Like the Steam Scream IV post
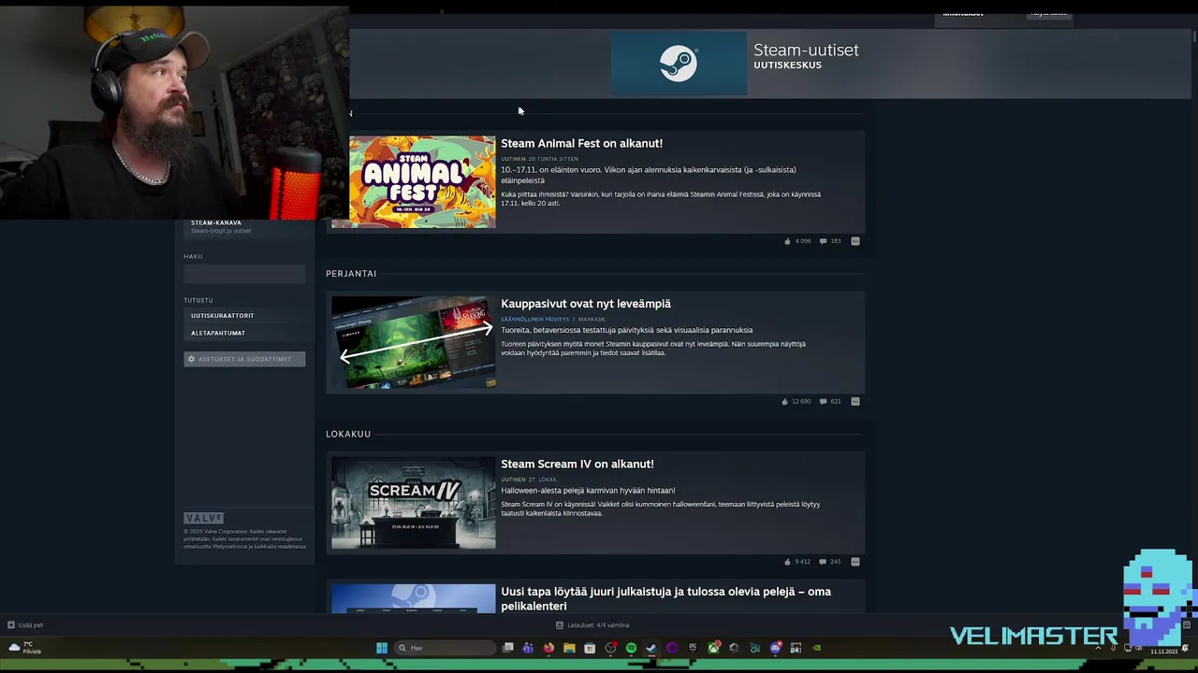This screenshot has width=1198, height=673. point(787,562)
